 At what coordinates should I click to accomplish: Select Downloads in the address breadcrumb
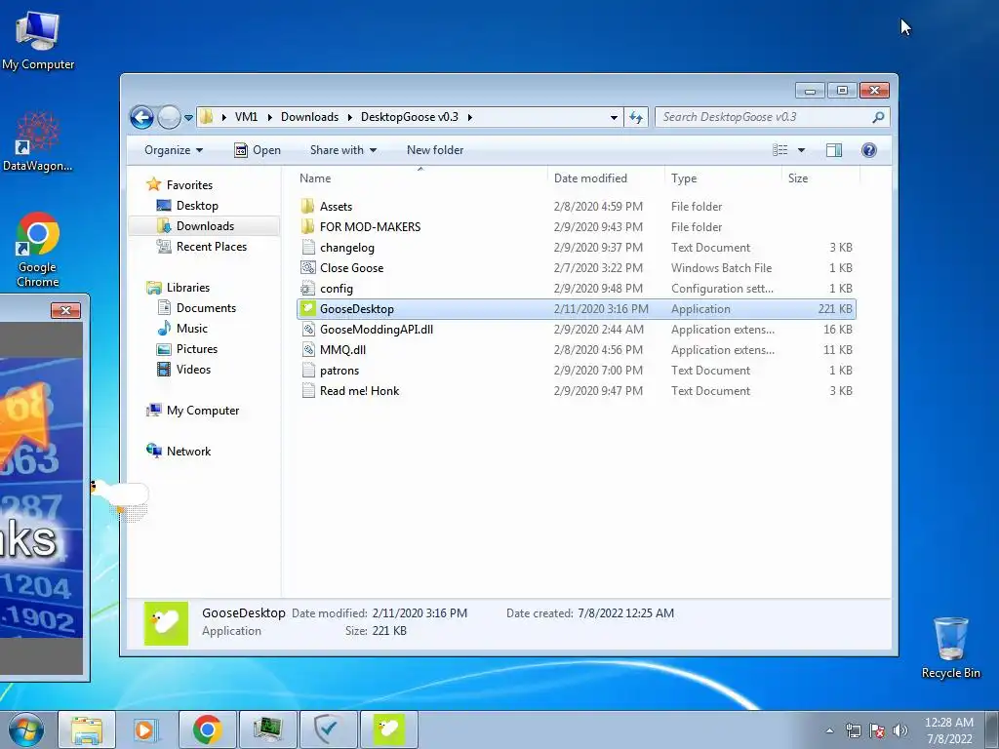click(x=309, y=117)
